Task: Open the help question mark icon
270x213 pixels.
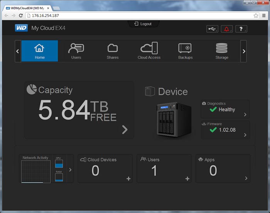Action: (241, 29)
